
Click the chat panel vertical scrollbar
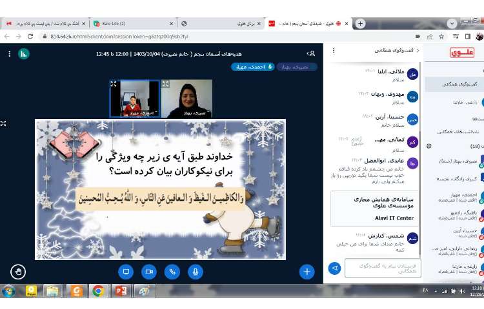point(420,194)
